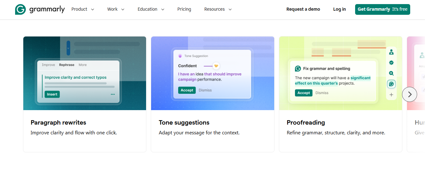This screenshot has width=425, height=185.
Task: Click 'Adapt your message for the context.'
Action: [199, 133]
